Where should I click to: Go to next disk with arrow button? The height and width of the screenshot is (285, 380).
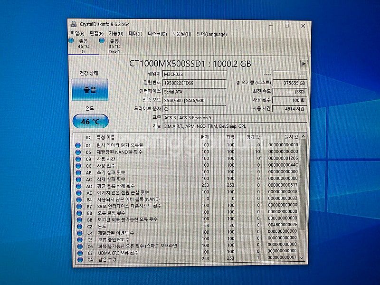(304, 64)
